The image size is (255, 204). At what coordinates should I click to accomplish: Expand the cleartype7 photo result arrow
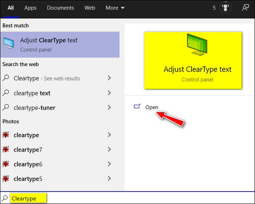click(109, 149)
